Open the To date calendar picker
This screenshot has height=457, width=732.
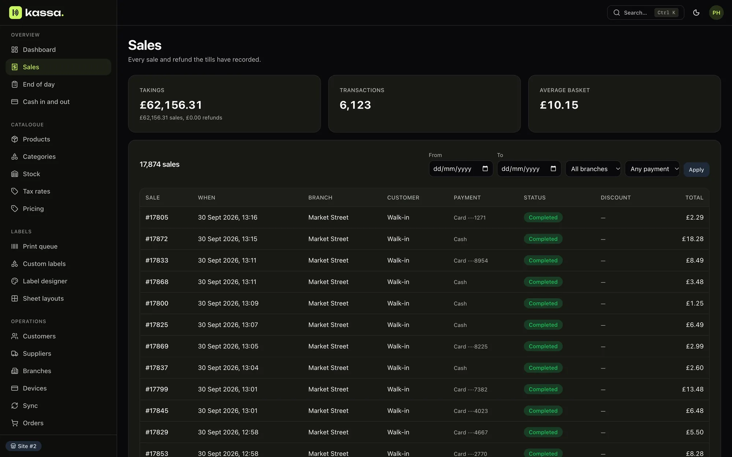click(553, 169)
